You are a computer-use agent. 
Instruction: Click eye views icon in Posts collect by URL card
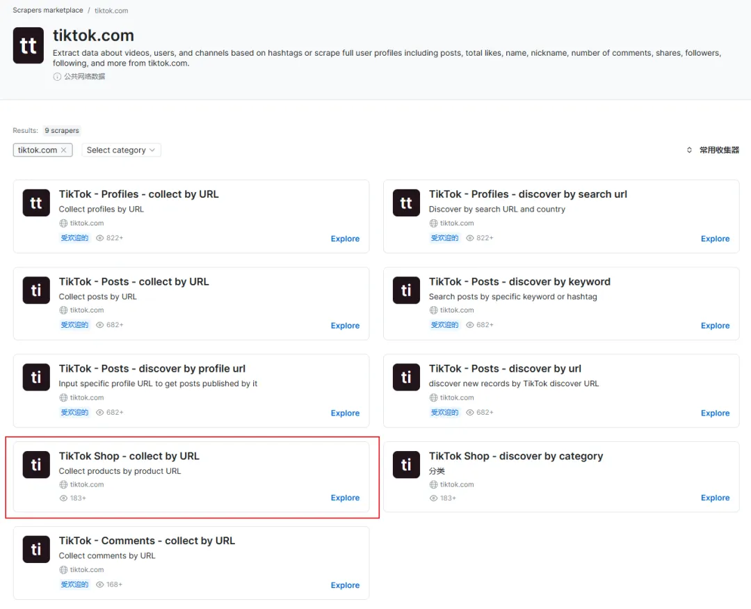click(99, 324)
